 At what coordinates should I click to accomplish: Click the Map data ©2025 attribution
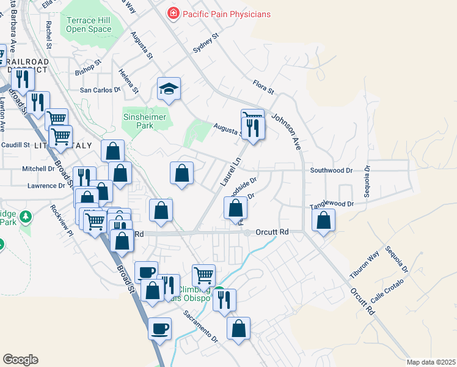[431, 362]
